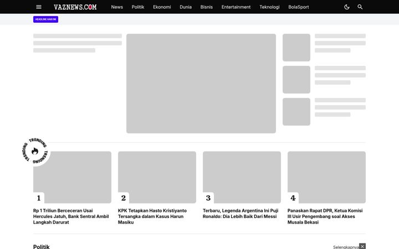Screen dimensions: 399x249
Task: Click trending thumbnail number 4
Action: (326, 177)
